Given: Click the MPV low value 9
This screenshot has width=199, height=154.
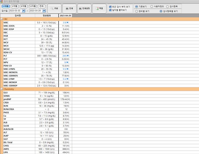Looking at the screenshot, I should (67, 62).
